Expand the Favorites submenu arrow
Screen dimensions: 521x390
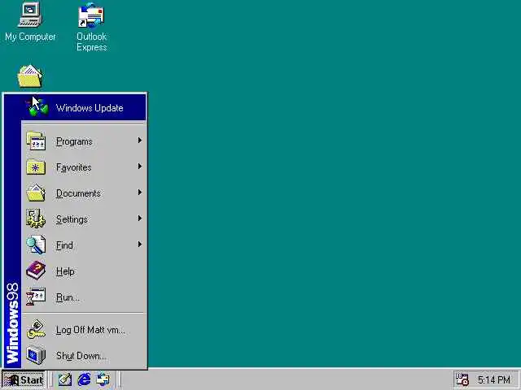pos(140,167)
